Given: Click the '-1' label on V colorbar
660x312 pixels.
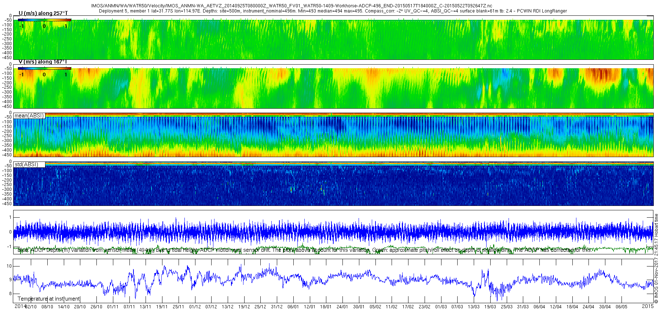Looking at the screenshot, I should 22,75.
